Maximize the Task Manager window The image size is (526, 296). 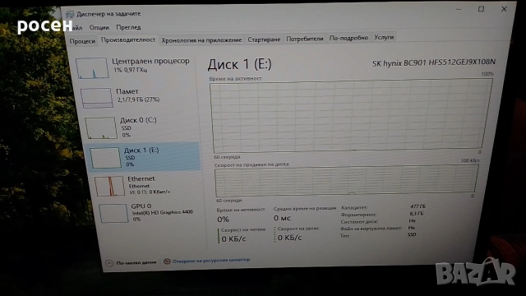pyautogui.click(x=481, y=9)
